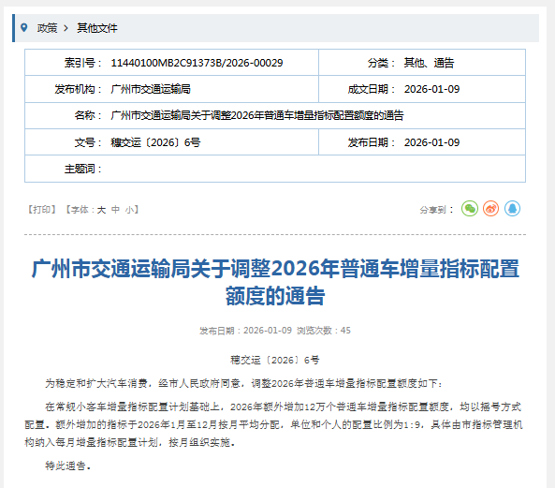Screen dimensions: 555x488
Task: Click 发布日期：2026-01-09 under the headline
Action: [245, 331]
